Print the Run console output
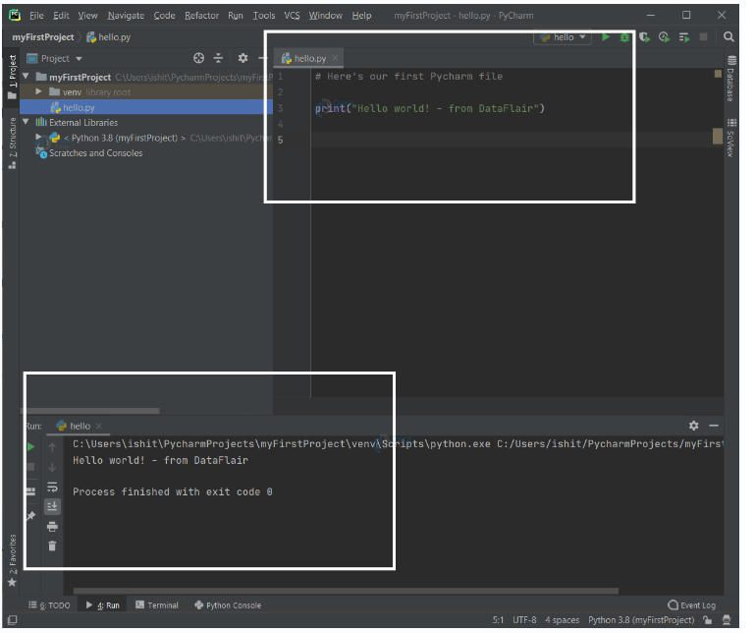 pos(52,527)
